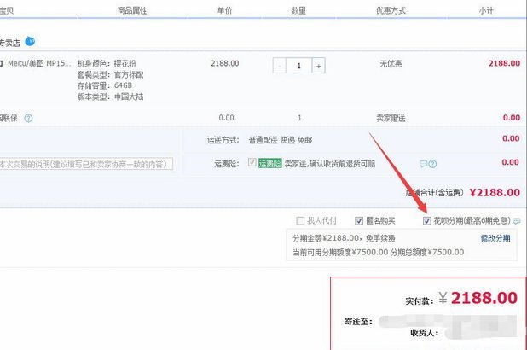Click the 数量 column header
Viewport: 527px width, 350px height.
(298, 10)
